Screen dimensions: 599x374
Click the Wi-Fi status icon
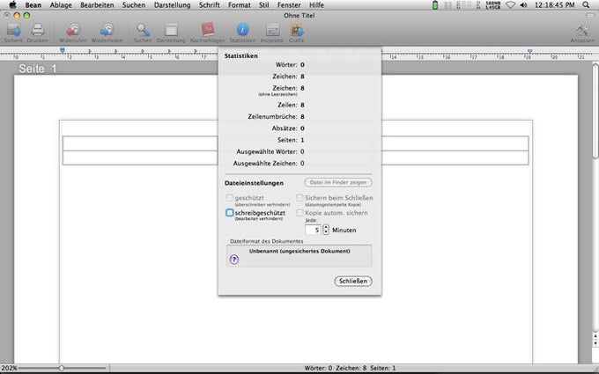tap(510, 5)
